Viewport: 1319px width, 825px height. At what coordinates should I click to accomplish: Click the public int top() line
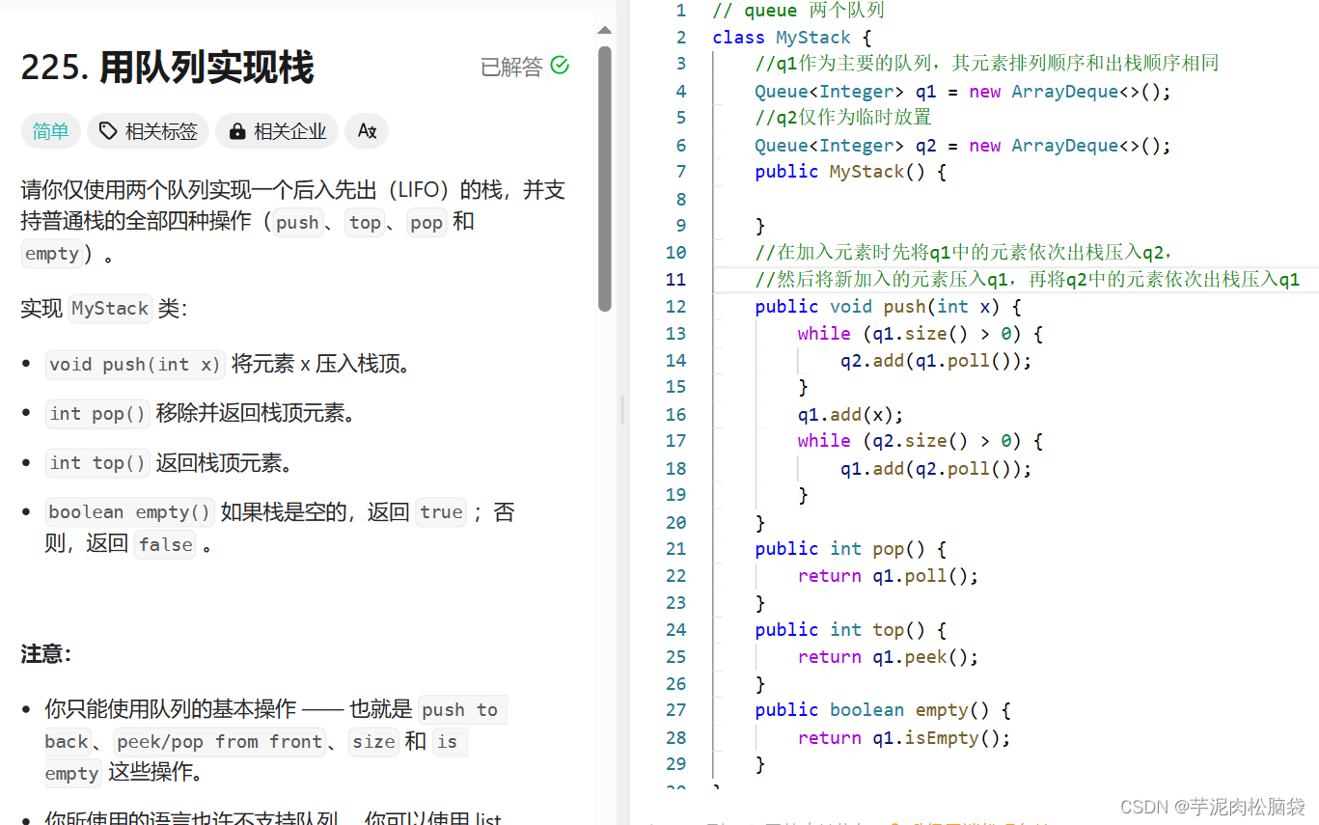(850, 630)
